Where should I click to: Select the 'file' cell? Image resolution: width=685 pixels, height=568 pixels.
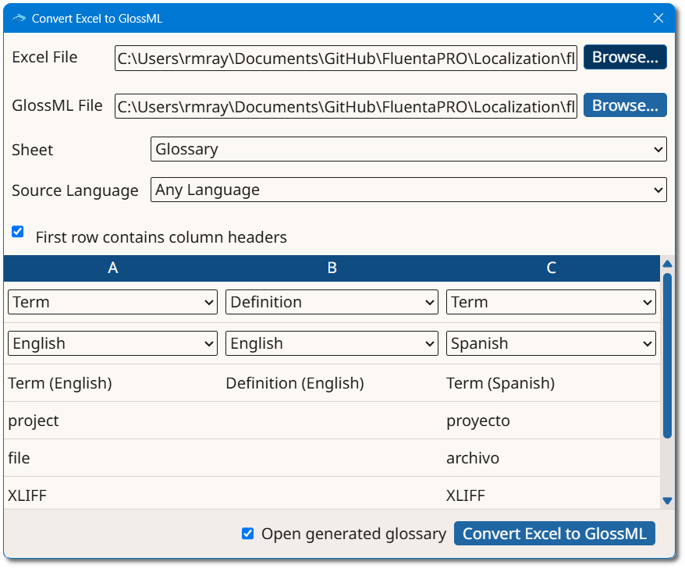coord(114,458)
